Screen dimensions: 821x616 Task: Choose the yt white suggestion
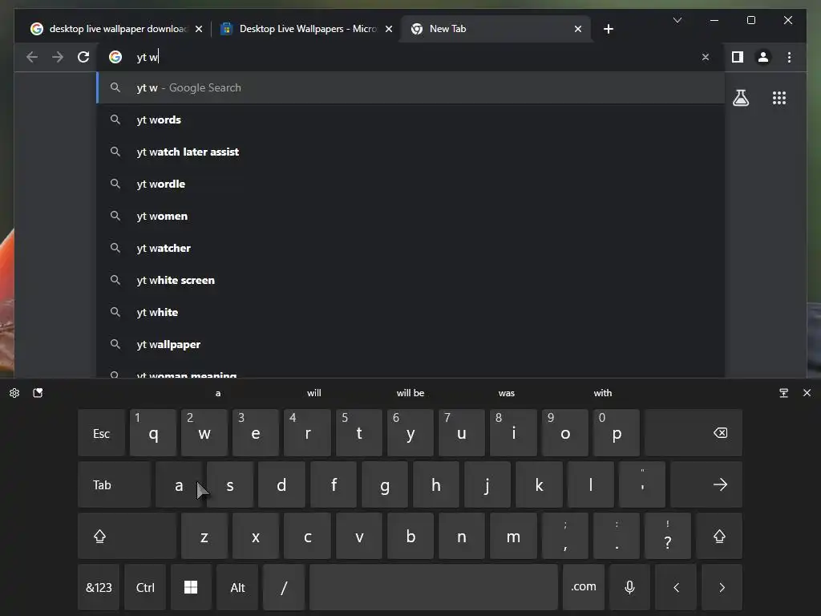point(410,312)
